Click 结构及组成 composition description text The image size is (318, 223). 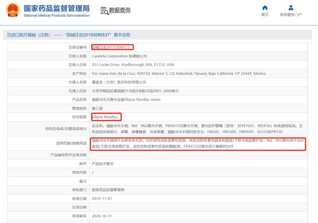click(x=197, y=129)
